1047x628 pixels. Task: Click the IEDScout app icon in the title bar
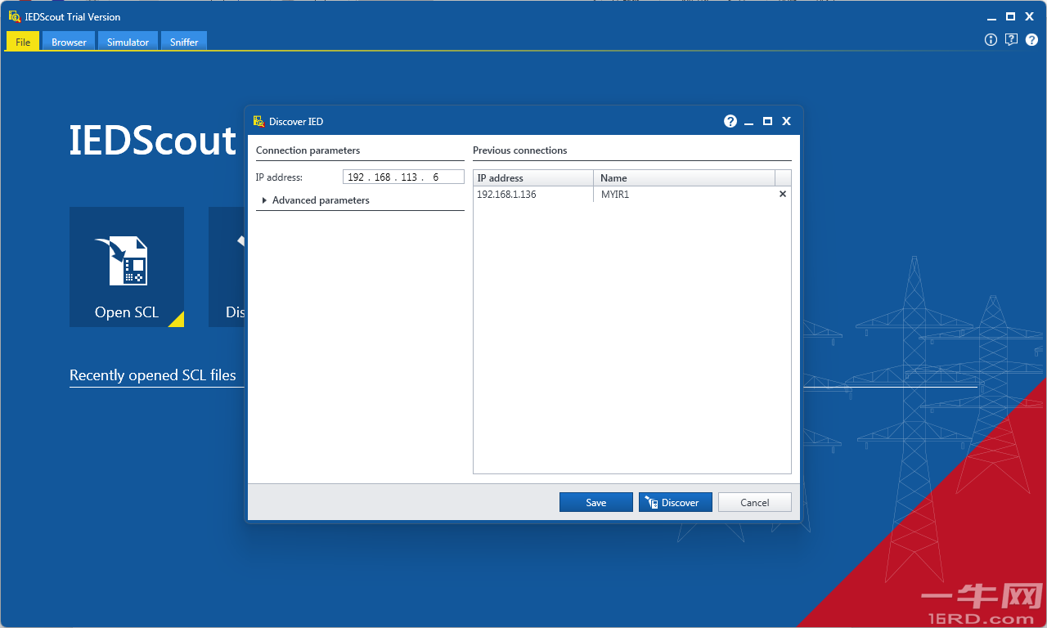pos(14,16)
